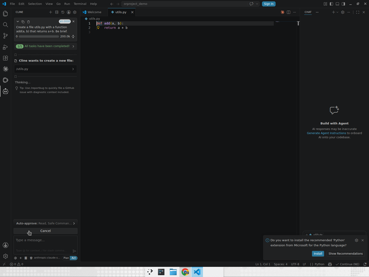This screenshot has height=277, width=369.
Task: Open Python language mode in status bar
Action: coord(319,264)
